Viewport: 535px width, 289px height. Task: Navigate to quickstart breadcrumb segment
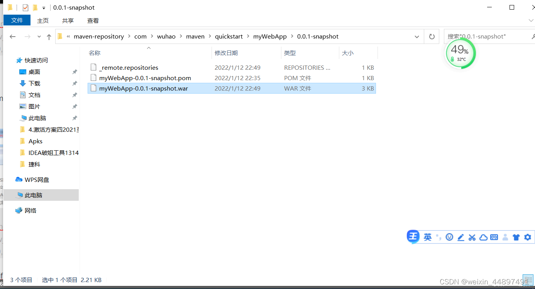tap(229, 37)
